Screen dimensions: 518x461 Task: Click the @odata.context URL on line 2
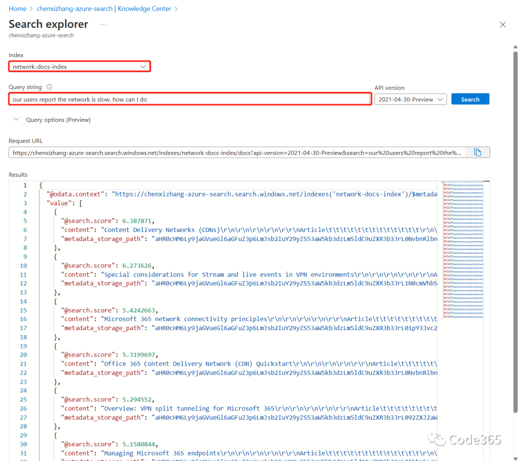pos(274,194)
